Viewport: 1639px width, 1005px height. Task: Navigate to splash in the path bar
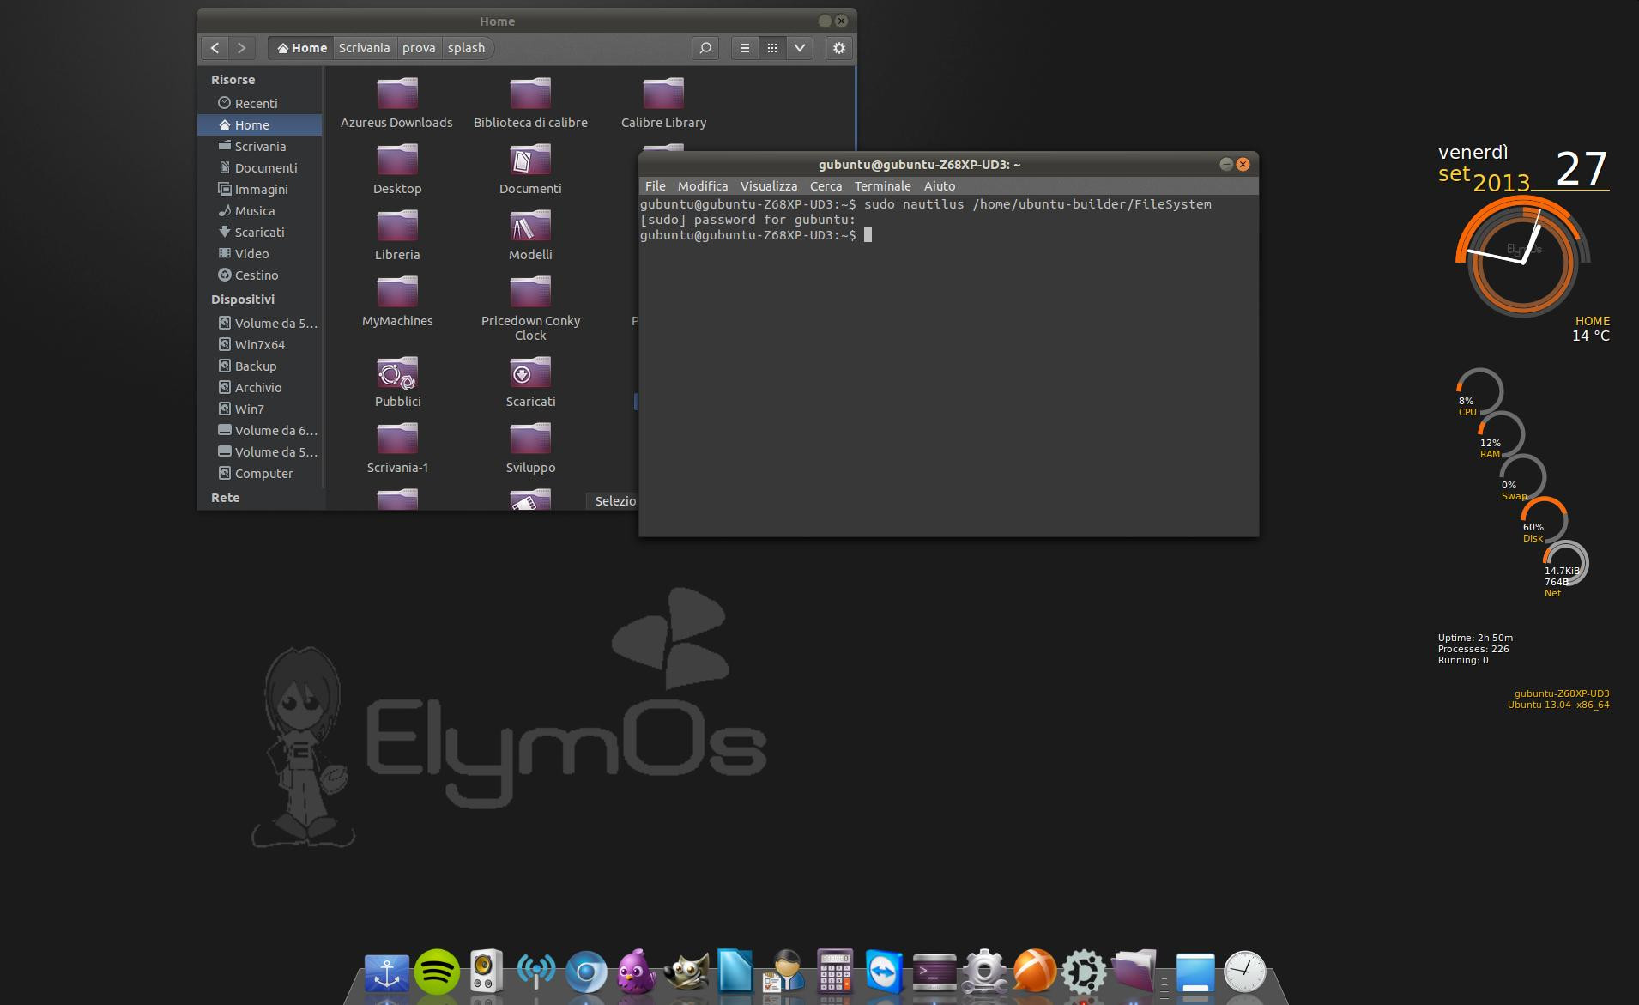click(x=466, y=48)
